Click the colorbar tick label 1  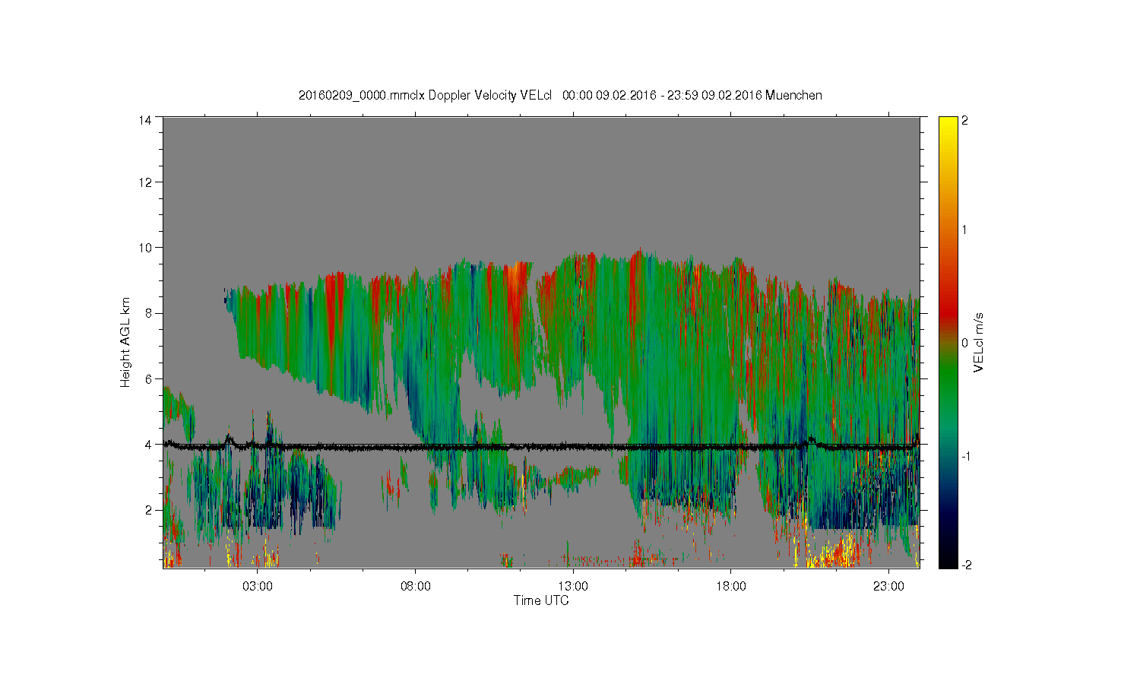tap(964, 230)
